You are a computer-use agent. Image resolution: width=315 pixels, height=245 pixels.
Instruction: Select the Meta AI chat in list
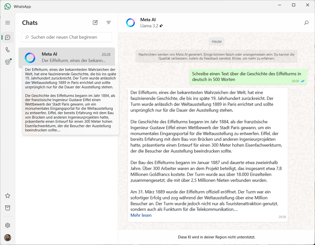pos(67,57)
